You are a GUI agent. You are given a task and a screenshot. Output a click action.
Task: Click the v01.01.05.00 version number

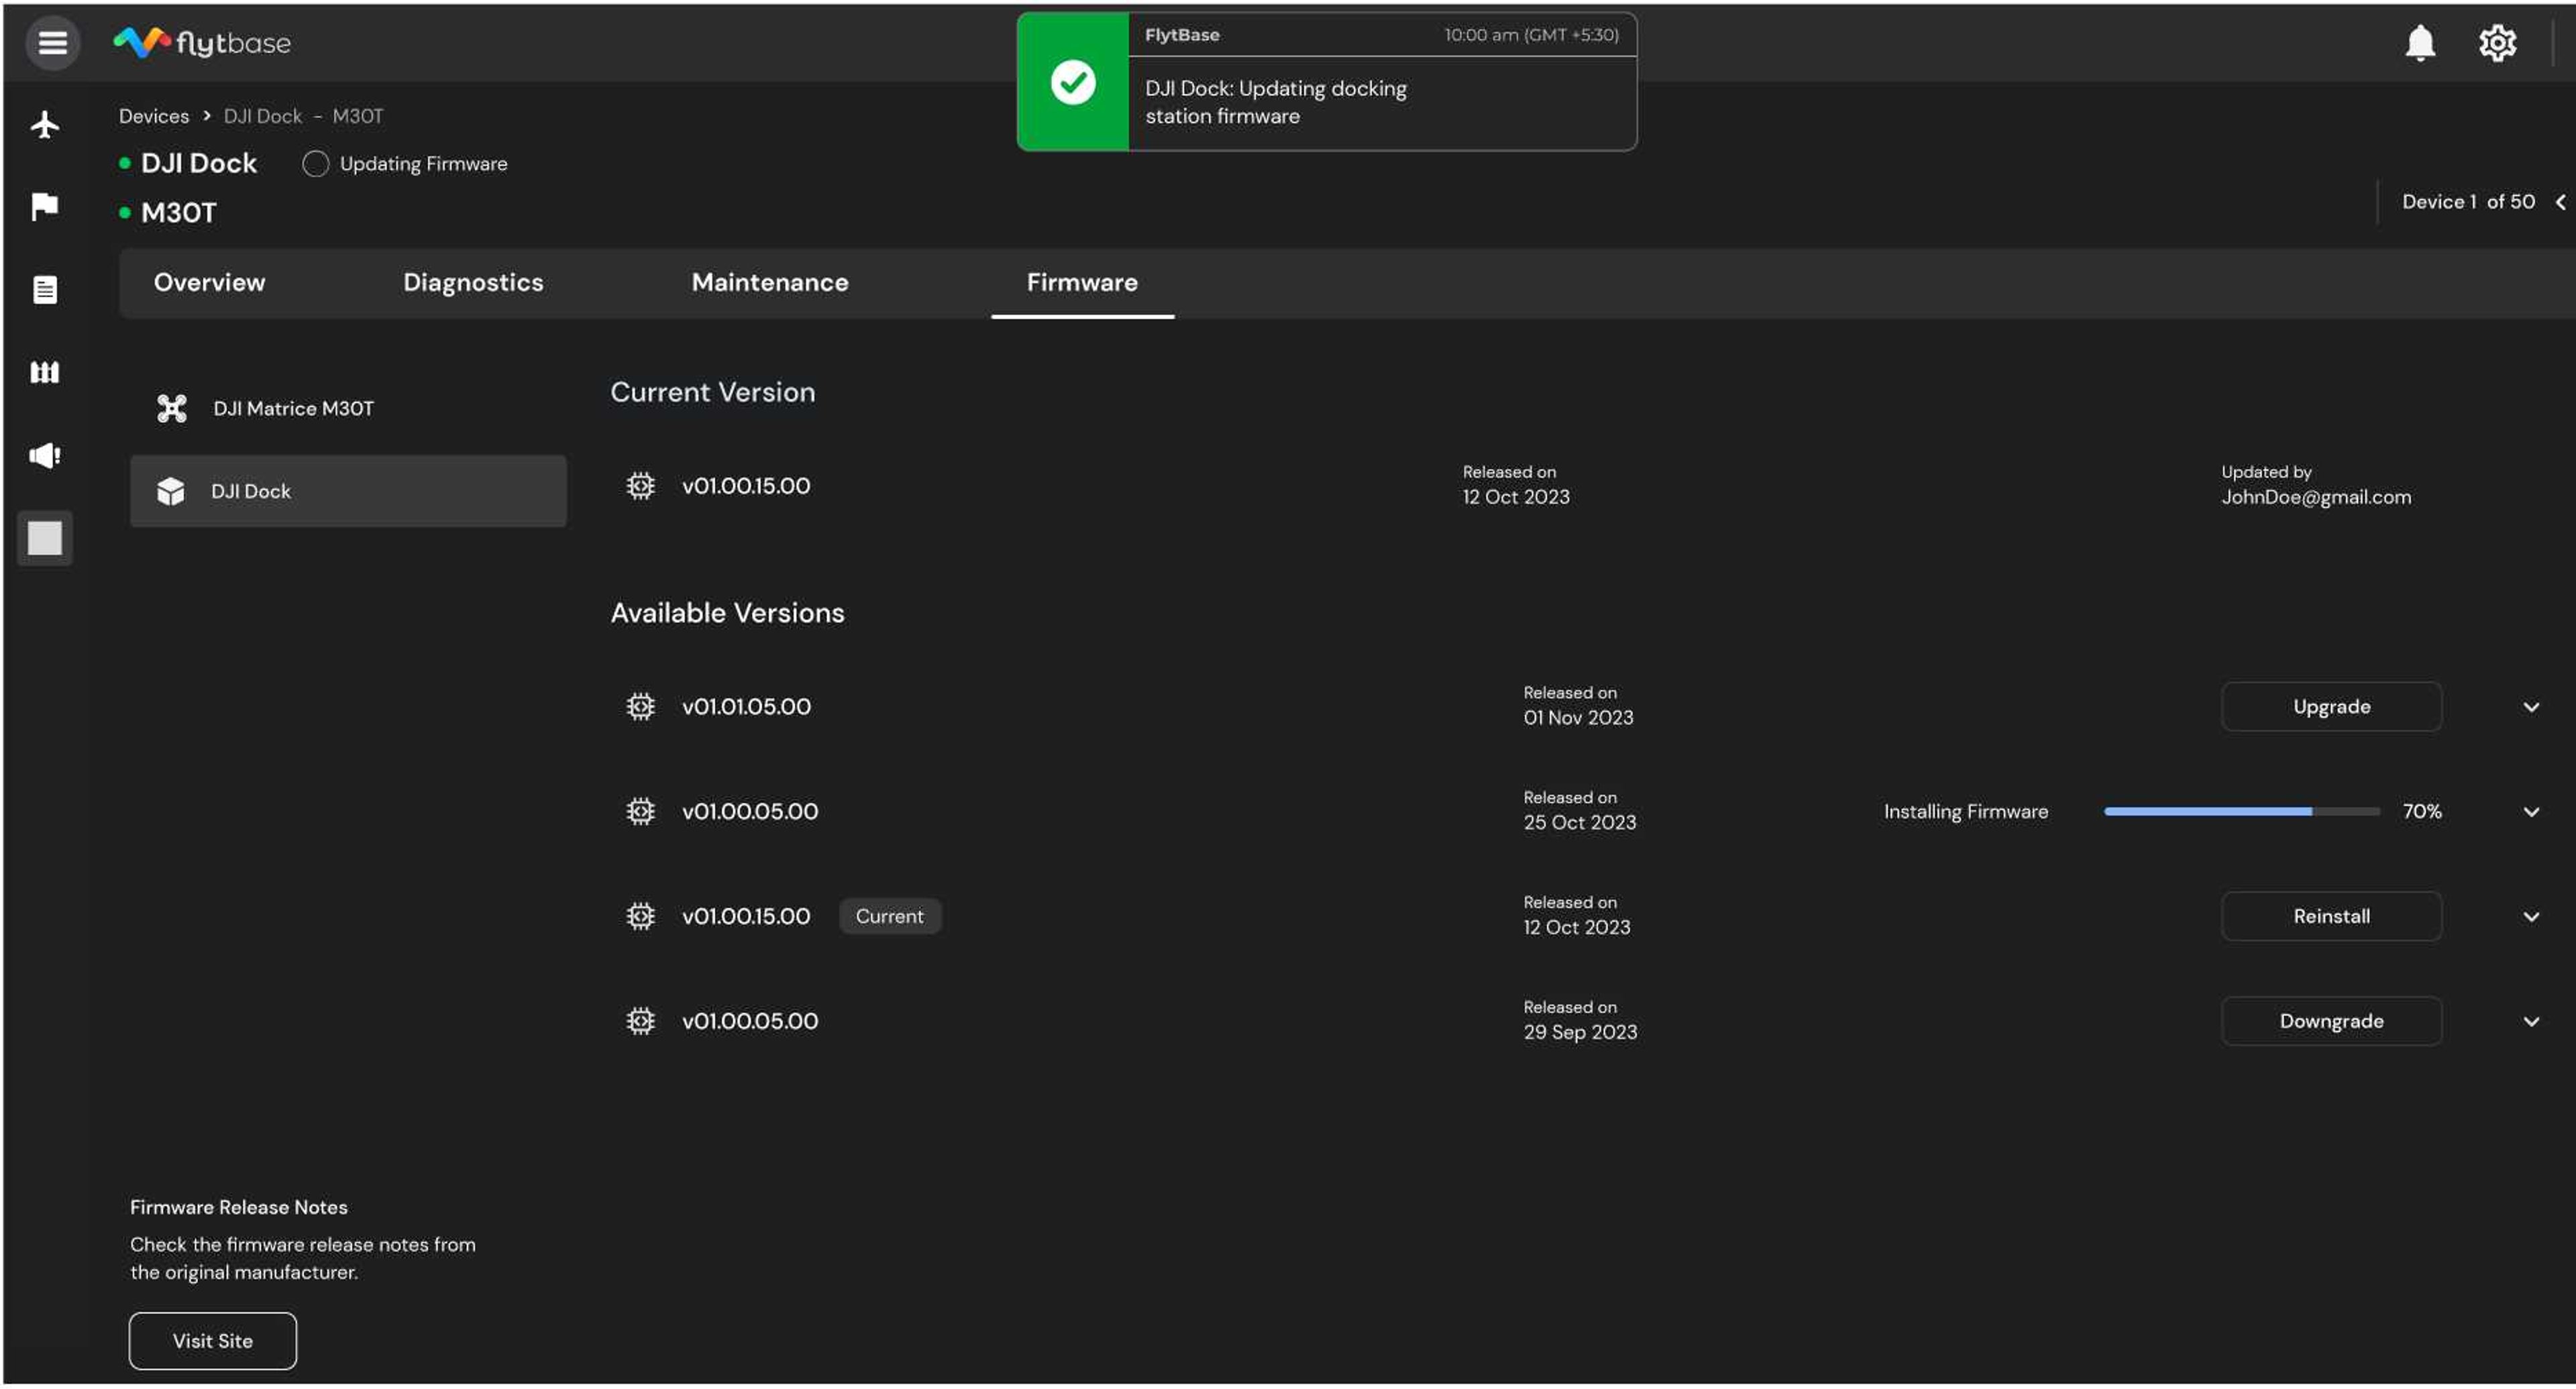pos(746,707)
